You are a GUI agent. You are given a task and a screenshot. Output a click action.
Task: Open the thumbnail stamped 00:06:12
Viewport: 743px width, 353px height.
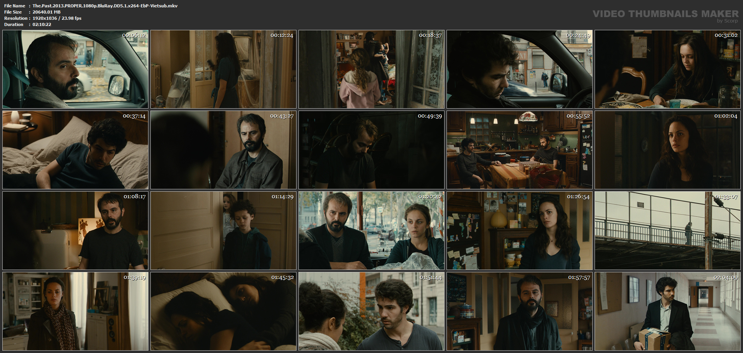(75, 69)
